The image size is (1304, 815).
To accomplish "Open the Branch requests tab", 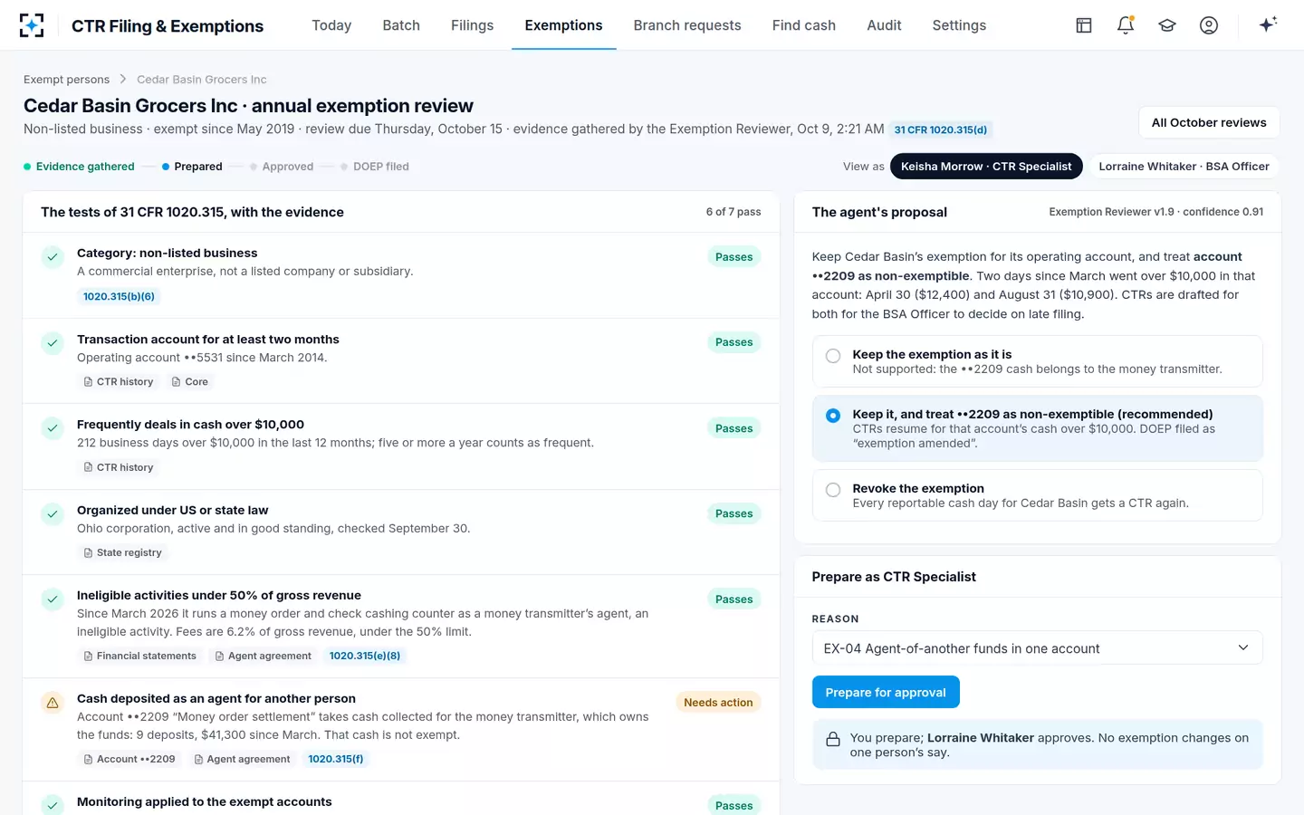I will coord(687,25).
